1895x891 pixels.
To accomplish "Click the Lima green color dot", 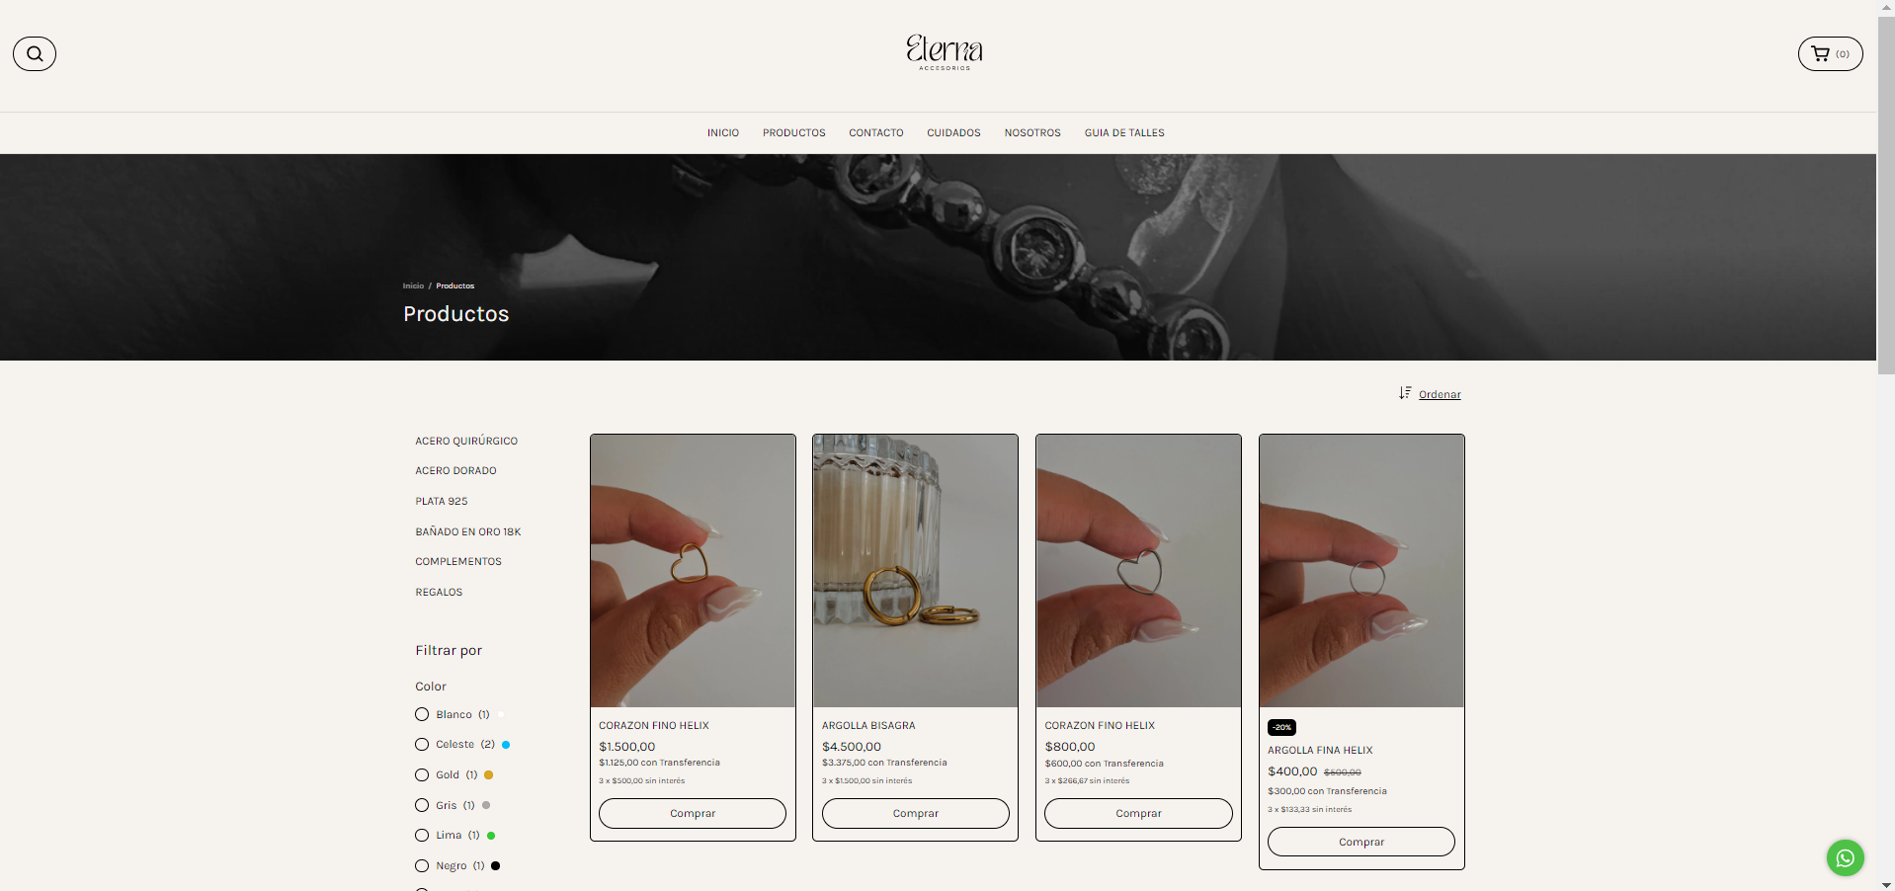I will (491, 836).
